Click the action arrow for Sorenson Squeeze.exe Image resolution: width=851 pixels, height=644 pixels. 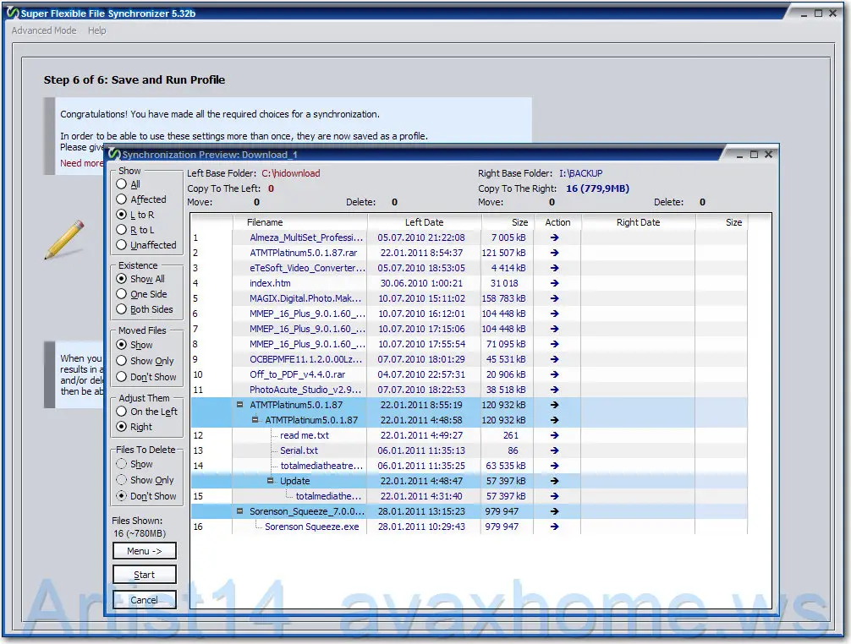554,526
